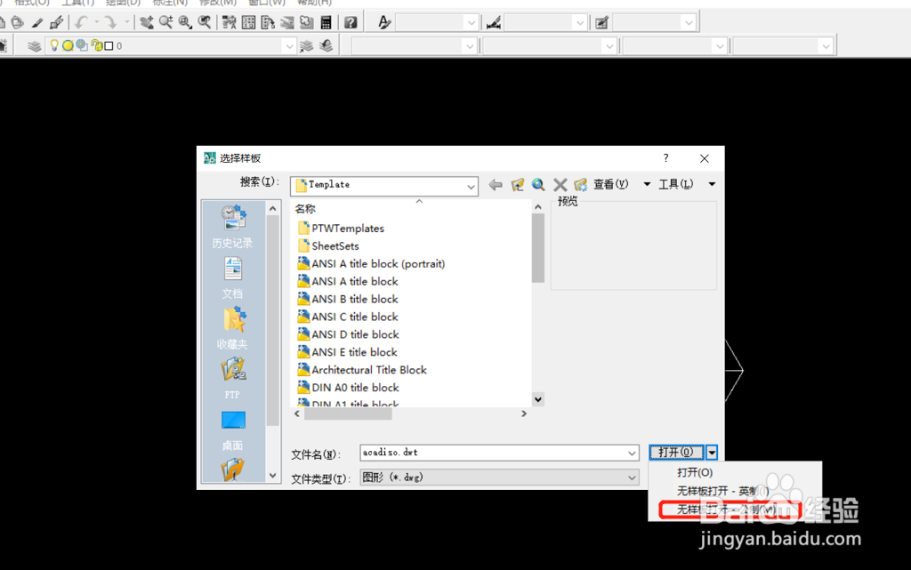Click the file list scroll down arrow
This screenshot has width=911, height=570.
click(x=538, y=399)
